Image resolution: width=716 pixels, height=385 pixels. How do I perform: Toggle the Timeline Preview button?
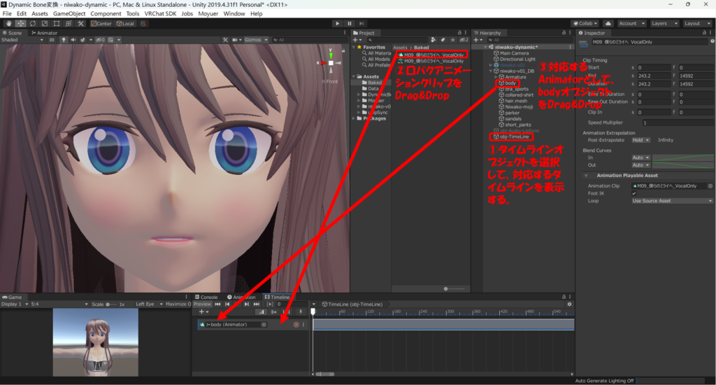[202, 304]
